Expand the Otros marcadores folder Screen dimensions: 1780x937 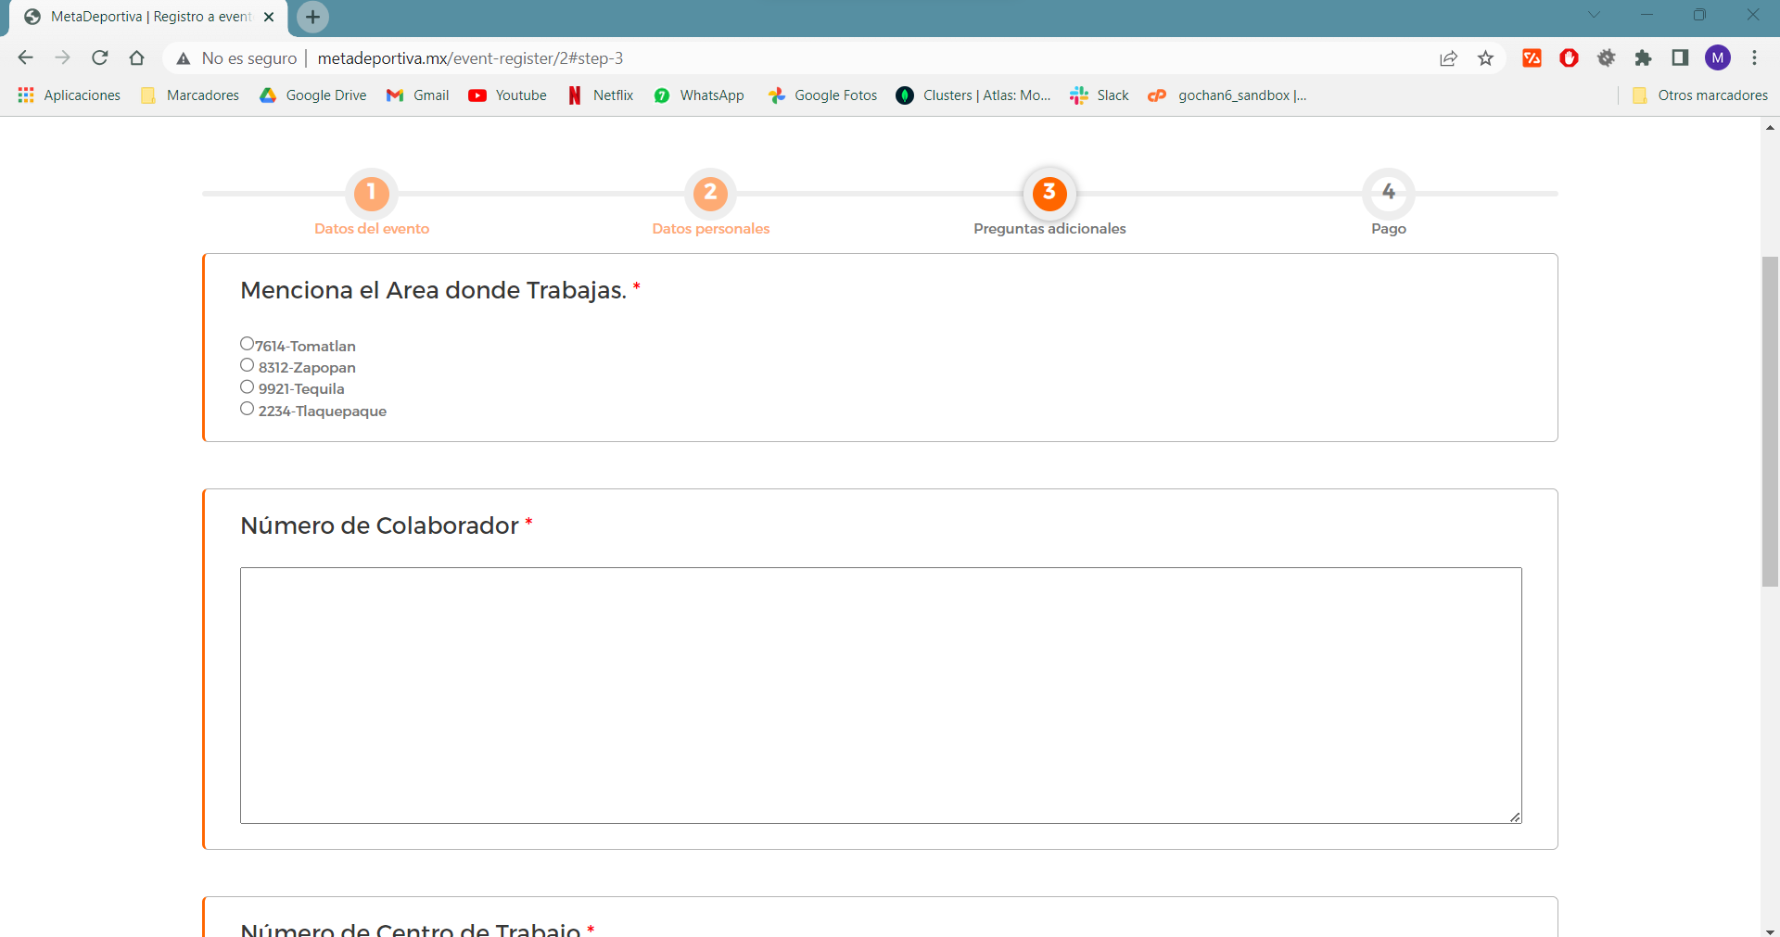(1700, 95)
